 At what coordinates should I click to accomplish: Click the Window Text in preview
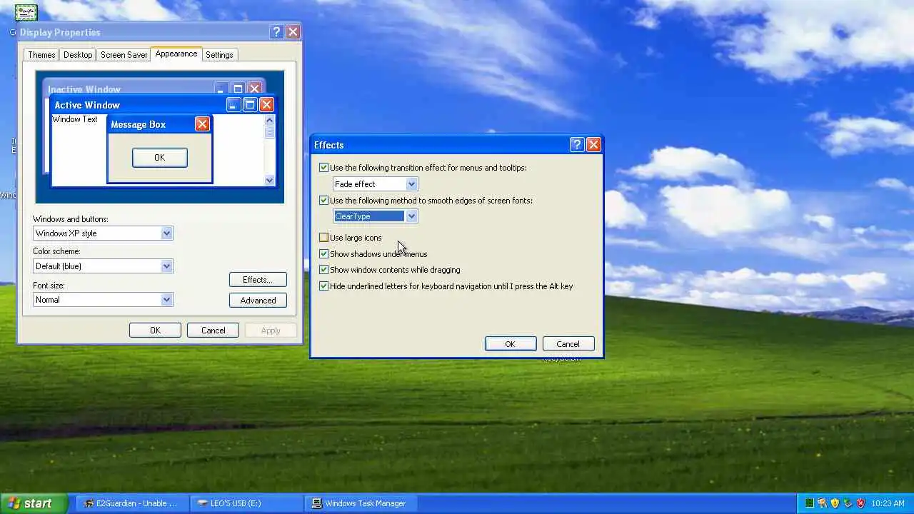point(75,119)
